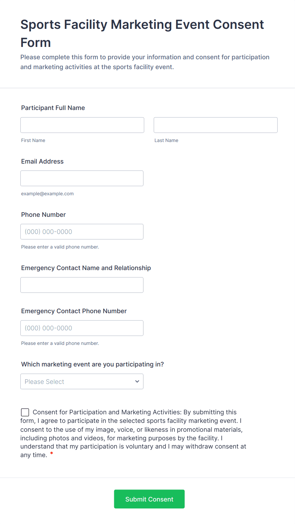Click the First Name sub-label

point(33,140)
